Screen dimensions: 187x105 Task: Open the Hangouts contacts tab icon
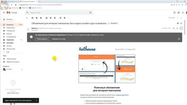(11, 104)
